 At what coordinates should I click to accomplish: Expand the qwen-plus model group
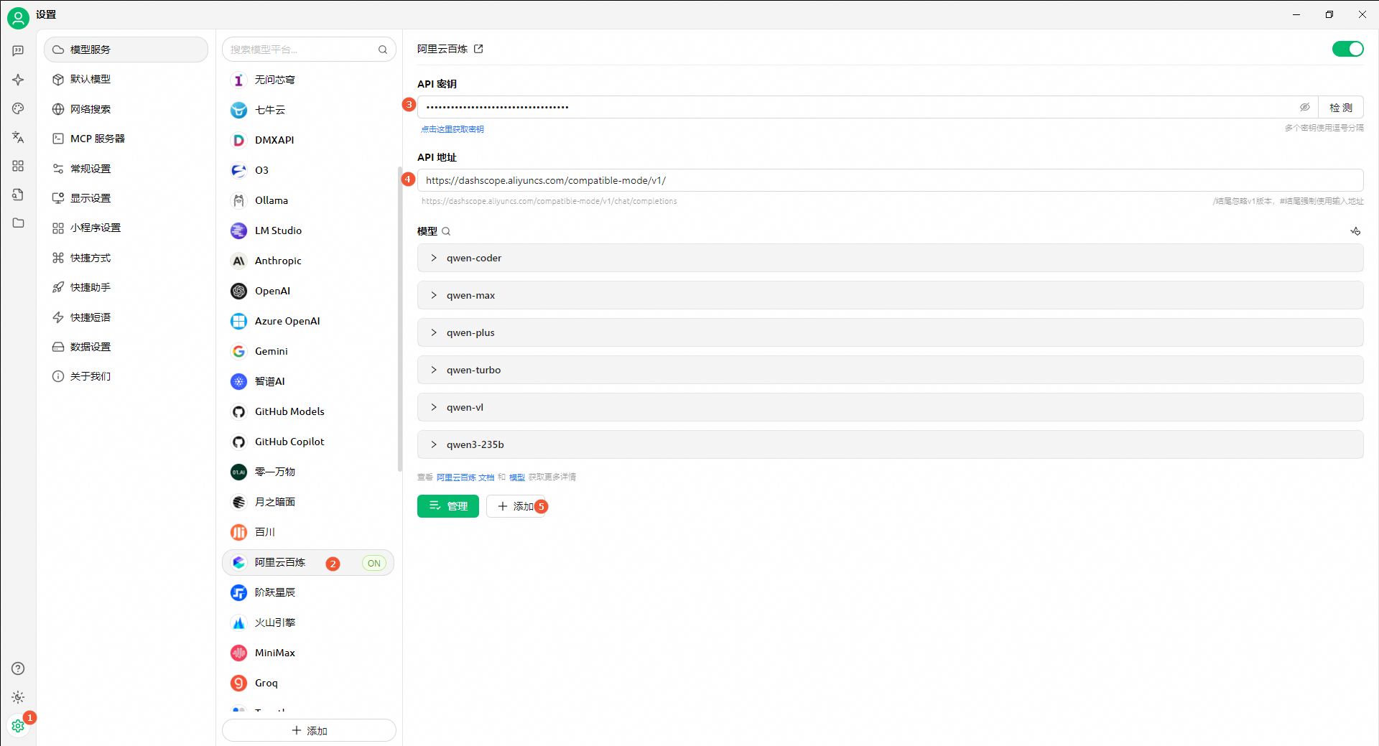tap(890, 332)
